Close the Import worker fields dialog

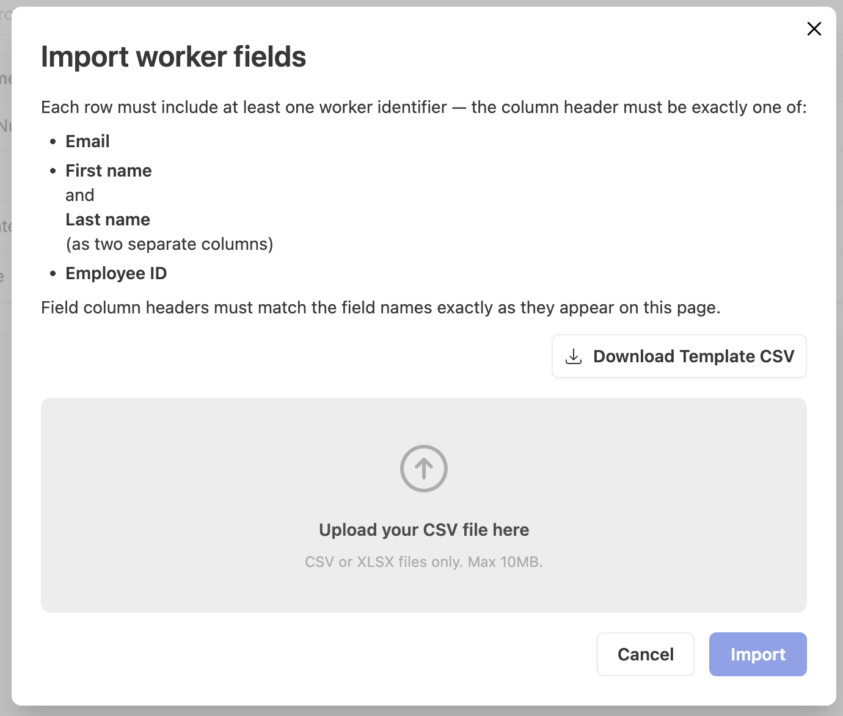tap(814, 29)
